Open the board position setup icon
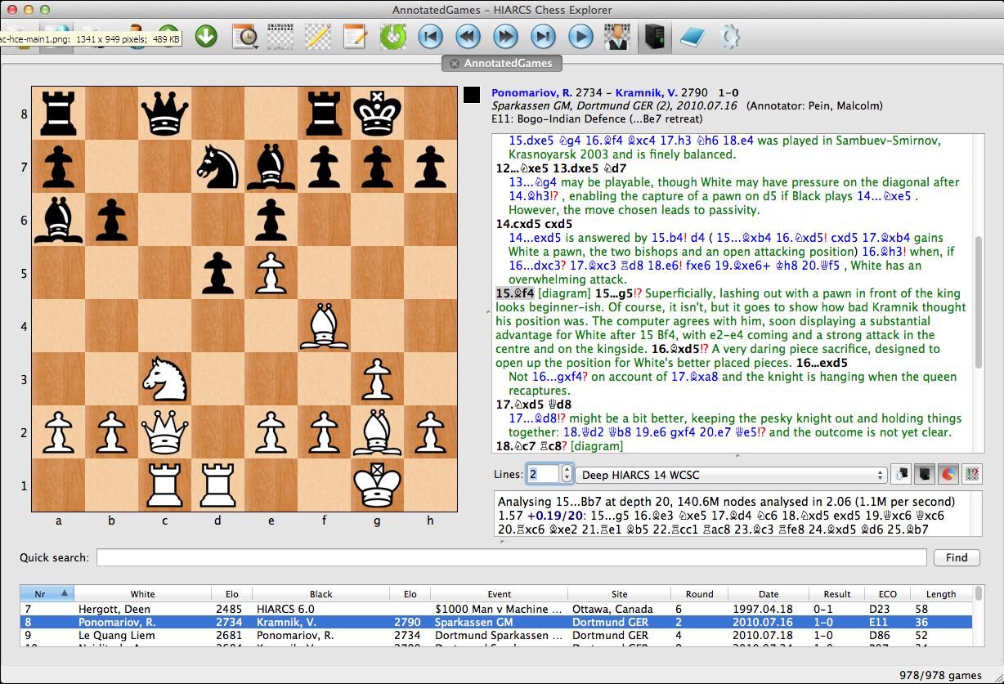 click(x=280, y=36)
